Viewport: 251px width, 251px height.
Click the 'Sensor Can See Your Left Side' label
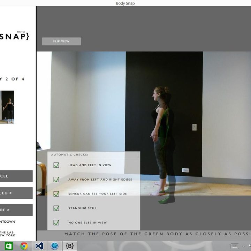98,194
